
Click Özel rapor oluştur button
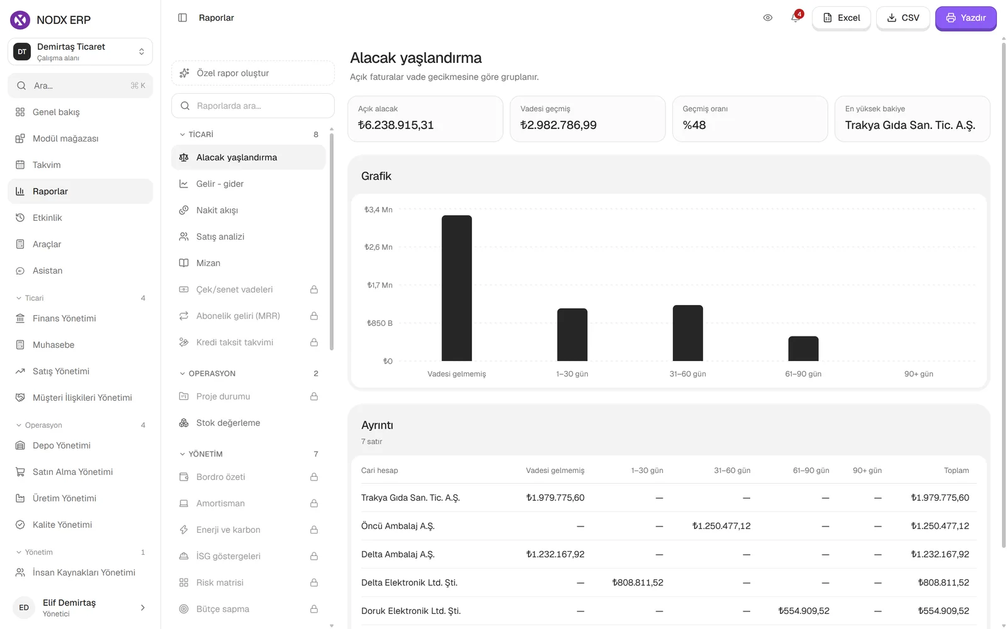click(252, 73)
